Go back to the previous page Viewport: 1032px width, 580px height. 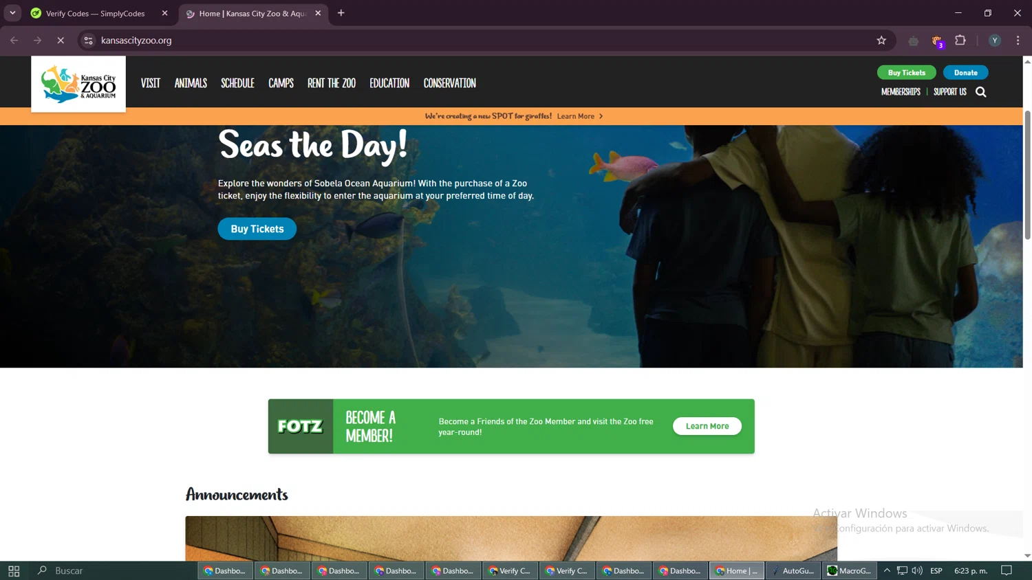coord(14,41)
